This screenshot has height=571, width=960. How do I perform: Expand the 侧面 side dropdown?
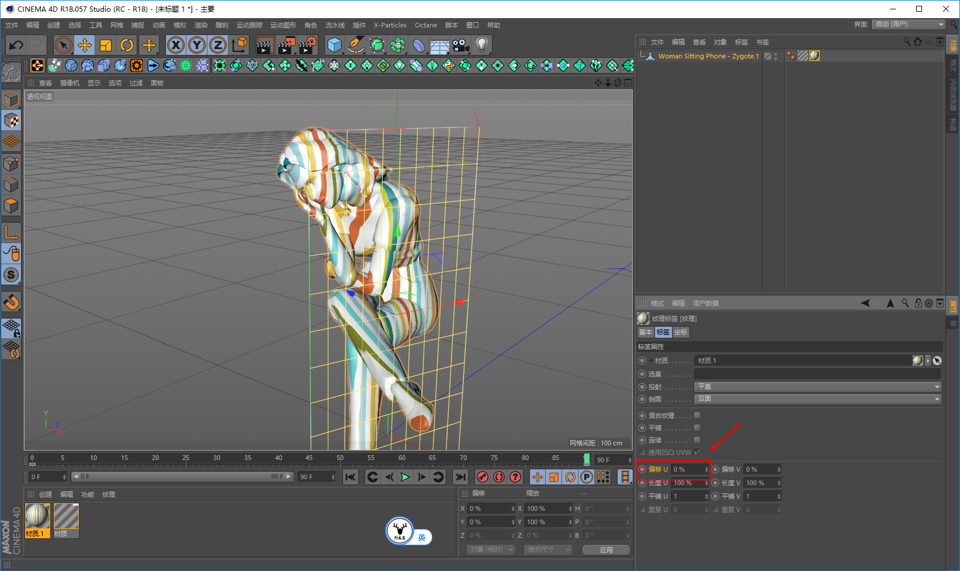click(x=817, y=399)
